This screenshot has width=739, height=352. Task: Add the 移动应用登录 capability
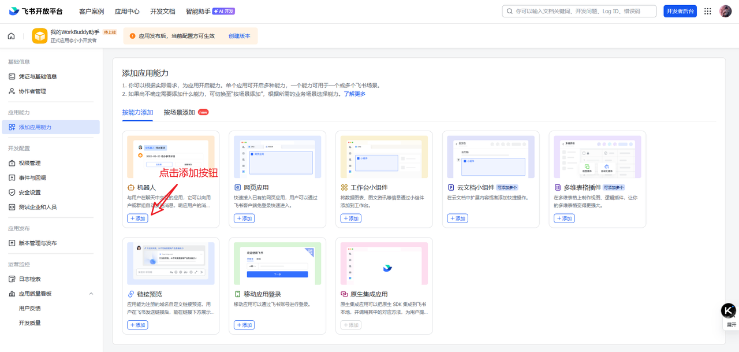coord(244,325)
